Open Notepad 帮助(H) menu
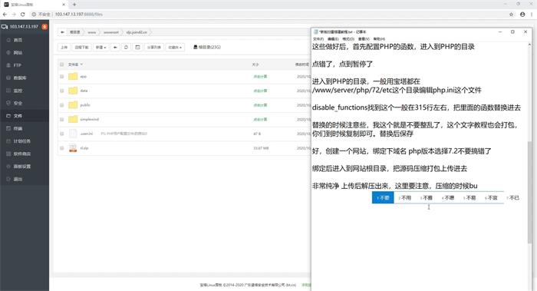The width and height of the screenshot is (537, 291). [x=379, y=39]
